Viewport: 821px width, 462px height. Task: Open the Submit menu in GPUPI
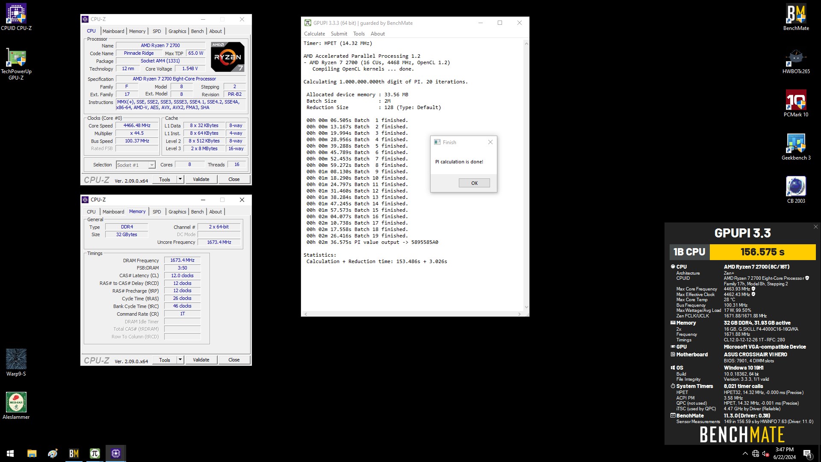click(x=339, y=34)
